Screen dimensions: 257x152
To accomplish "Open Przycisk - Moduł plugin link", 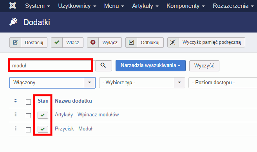I will point(74,129).
